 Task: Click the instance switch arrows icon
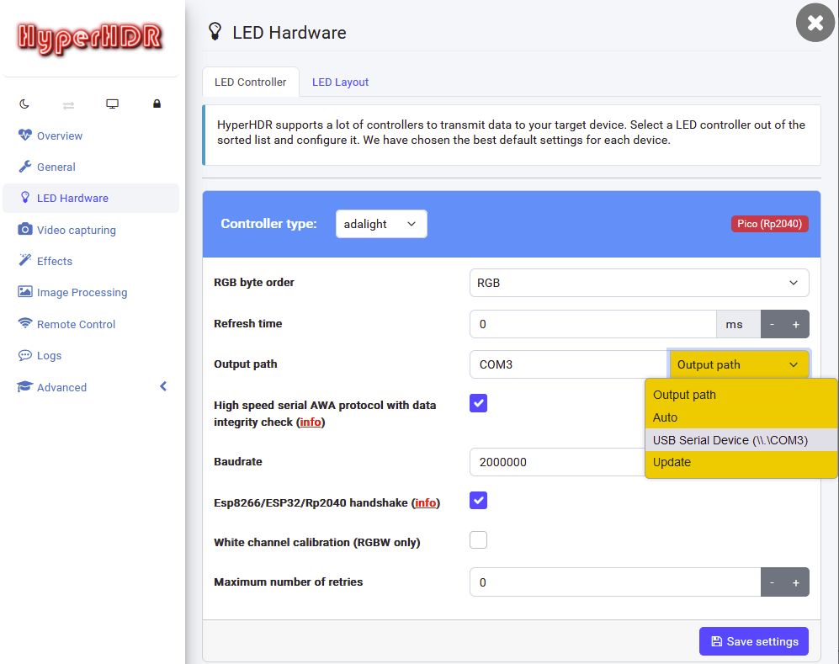click(68, 105)
